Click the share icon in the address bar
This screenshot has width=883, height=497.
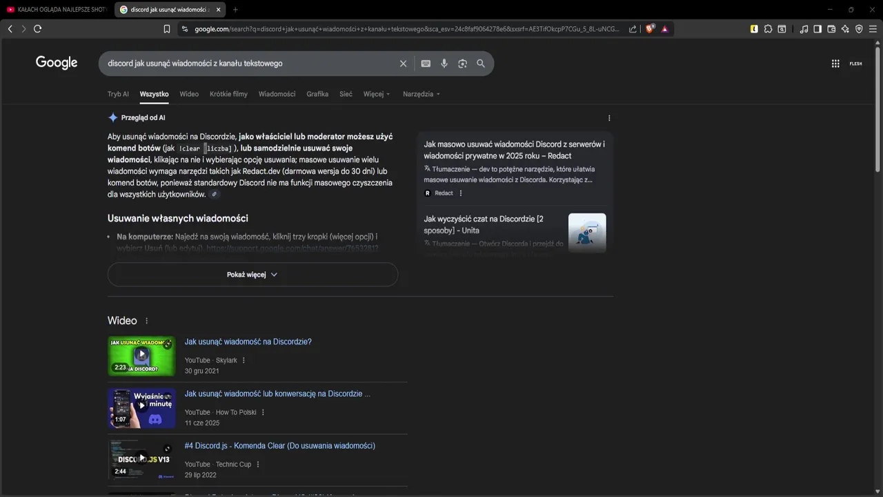point(633,29)
